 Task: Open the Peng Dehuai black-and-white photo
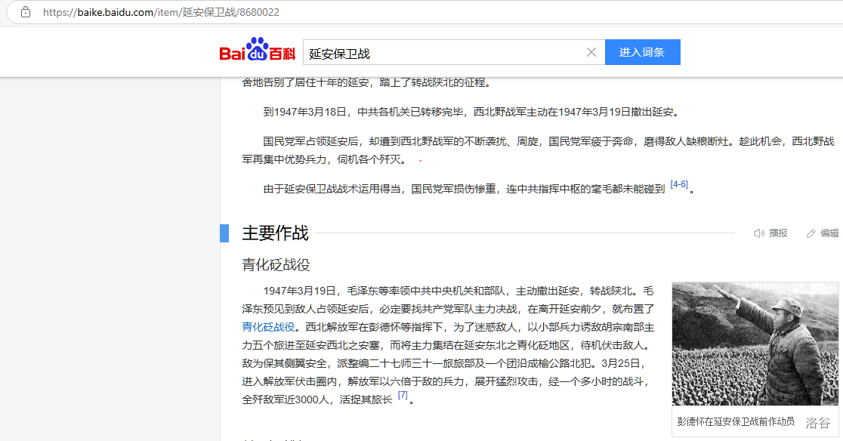tap(755, 344)
